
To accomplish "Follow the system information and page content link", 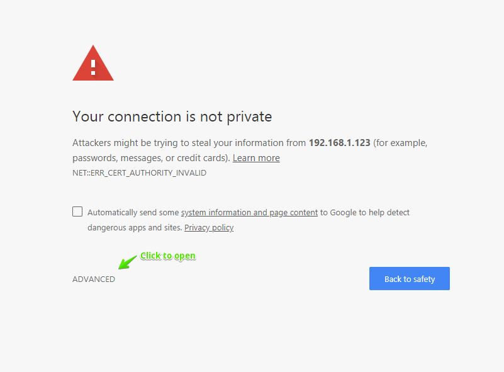I will [x=249, y=213].
